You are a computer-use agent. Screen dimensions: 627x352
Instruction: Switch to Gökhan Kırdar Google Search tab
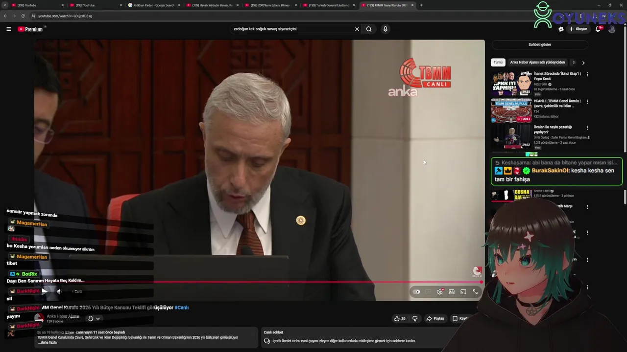tap(154, 5)
